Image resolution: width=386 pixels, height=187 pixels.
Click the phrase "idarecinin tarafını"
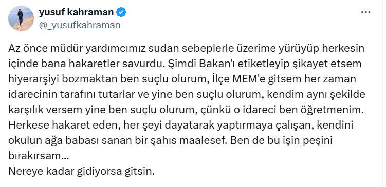point(48,94)
